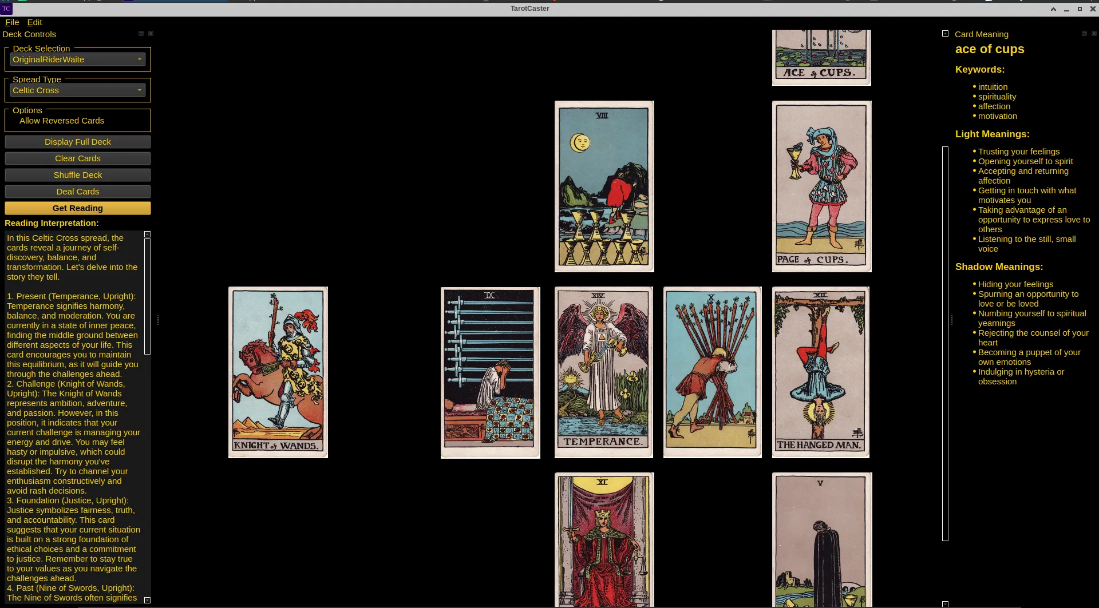Select the Knight of Wands card
Viewport: 1099px width, 608px height.
point(278,372)
